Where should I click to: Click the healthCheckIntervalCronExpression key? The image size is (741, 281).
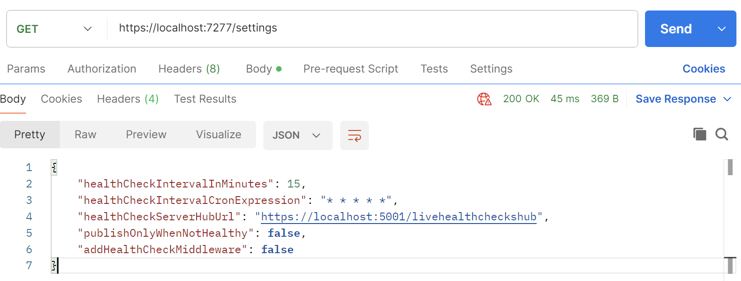click(192, 200)
